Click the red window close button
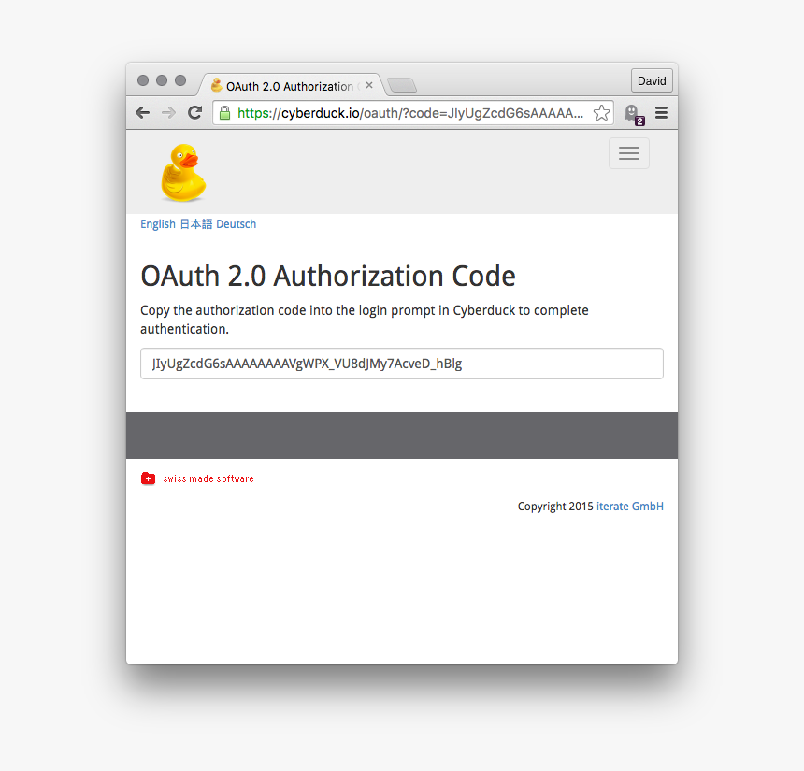The width and height of the screenshot is (804, 771). (x=143, y=80)
